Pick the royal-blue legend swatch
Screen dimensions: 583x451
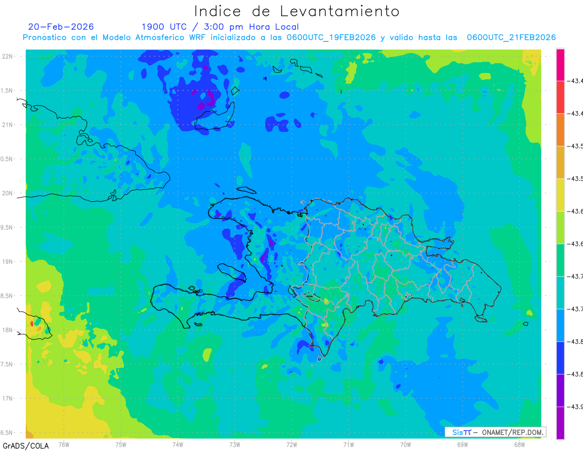point(560,358)
